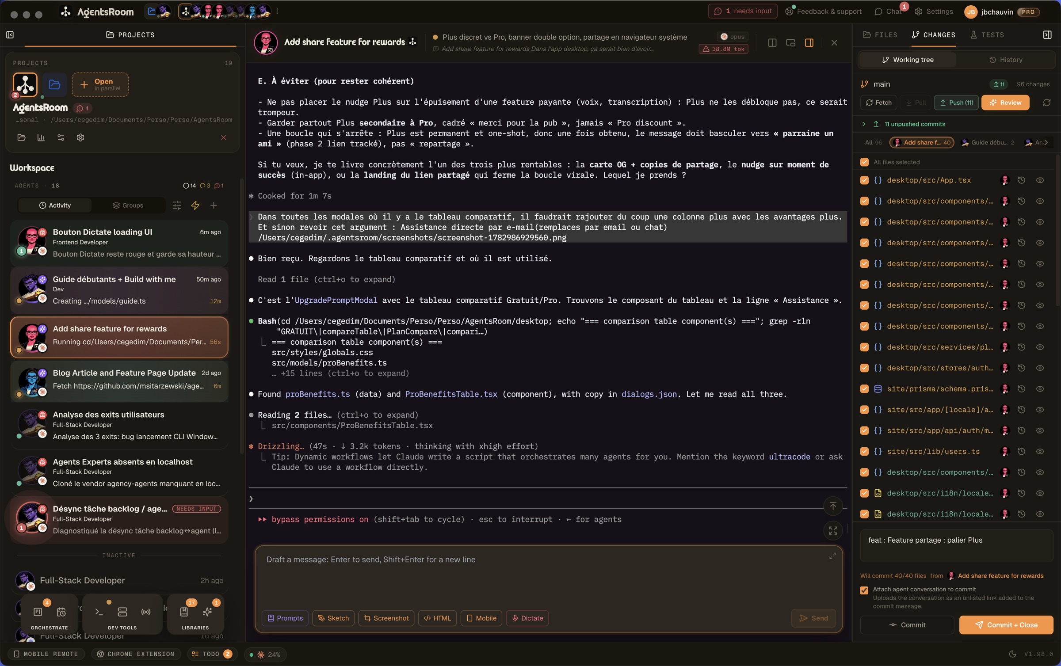Click the fullscreen expand terminal icon
1061x666 pixels.
[833, 530]
